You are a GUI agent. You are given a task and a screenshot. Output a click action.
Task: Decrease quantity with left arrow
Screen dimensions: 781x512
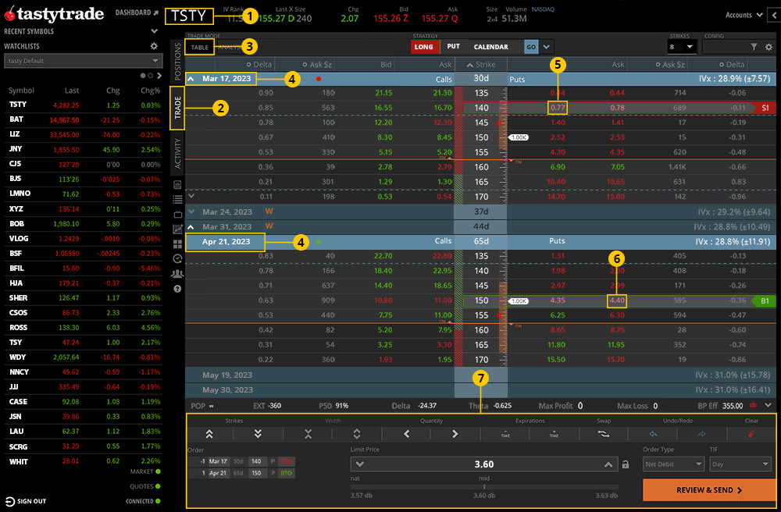[406, 434]
